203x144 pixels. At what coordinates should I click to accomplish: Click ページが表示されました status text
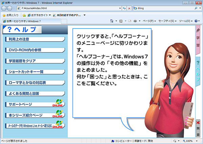(x=14, y=141)
